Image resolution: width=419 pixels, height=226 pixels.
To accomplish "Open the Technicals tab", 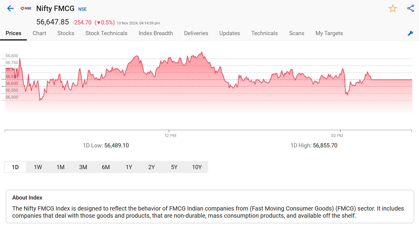I will (x=265, y=33).
